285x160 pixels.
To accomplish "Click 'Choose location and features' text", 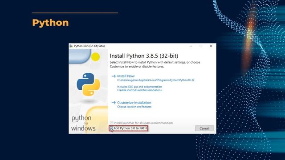I will point(134,107).
